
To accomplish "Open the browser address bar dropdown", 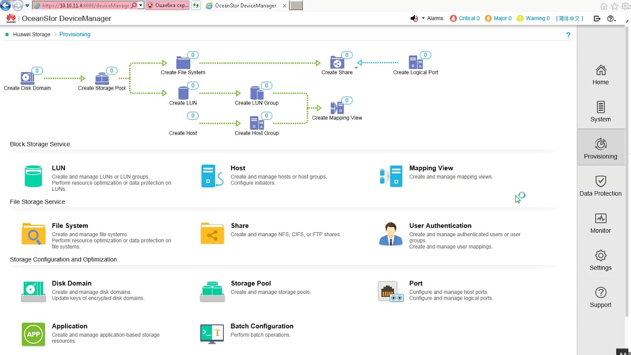I will tap(141, 5).
